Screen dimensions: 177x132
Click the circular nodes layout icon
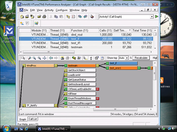(x=79, y=58)
